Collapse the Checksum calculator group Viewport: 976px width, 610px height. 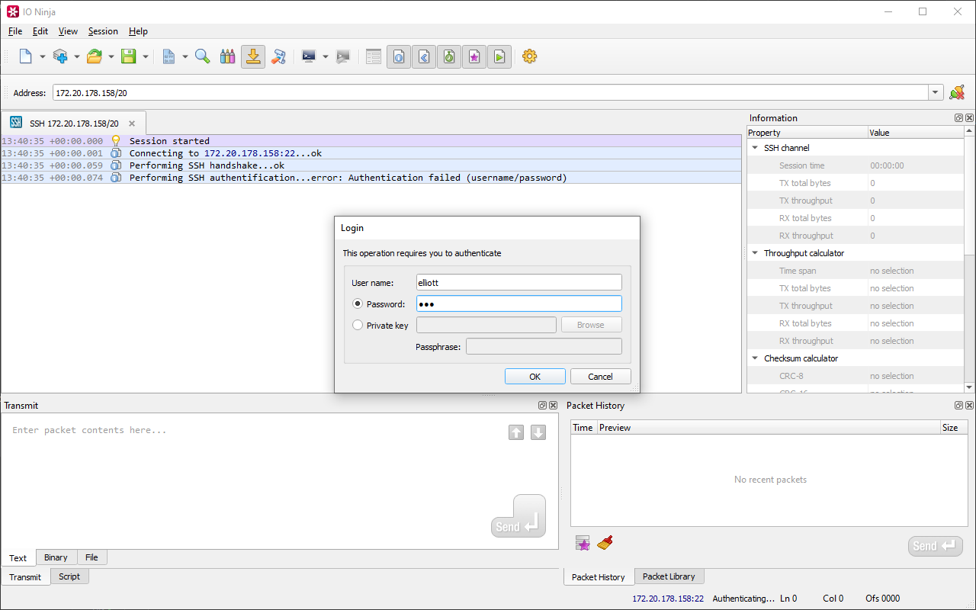pyautogui.click(x=755, y=358)
